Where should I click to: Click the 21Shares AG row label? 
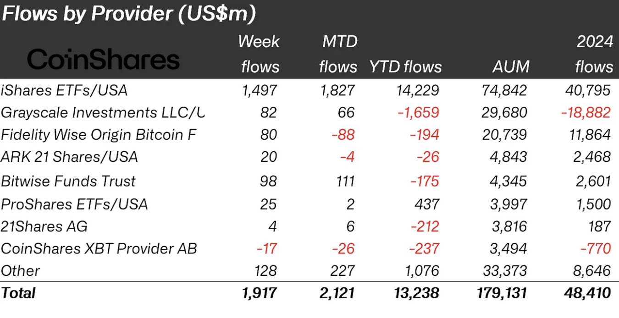tap(44, 226)
